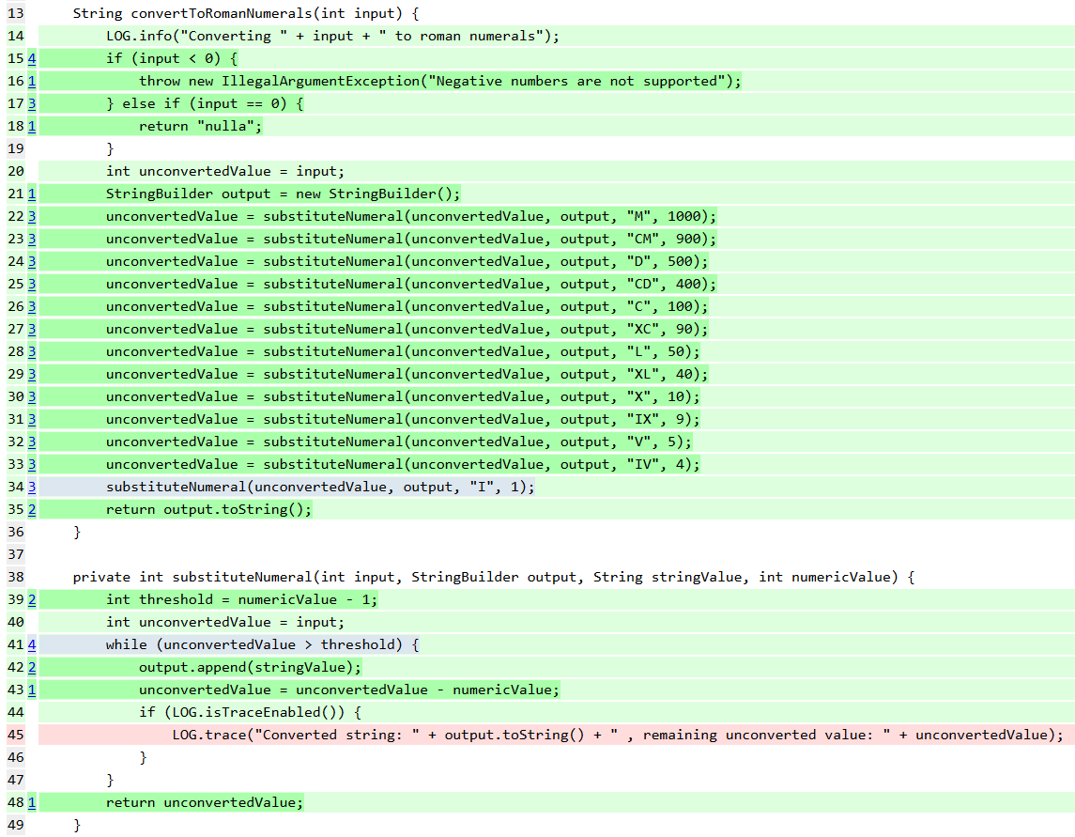This screenshot has width=1075, height=837.
Task: Open the mutation count link on line 15
Action: (x=32, y=58)
